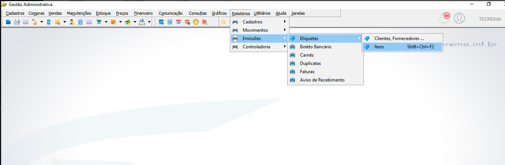
Task: Open the folder with gear toolbar icon
Action: 57,22
